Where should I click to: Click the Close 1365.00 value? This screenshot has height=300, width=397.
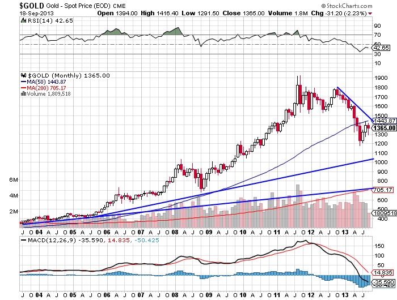coord(243,13)
